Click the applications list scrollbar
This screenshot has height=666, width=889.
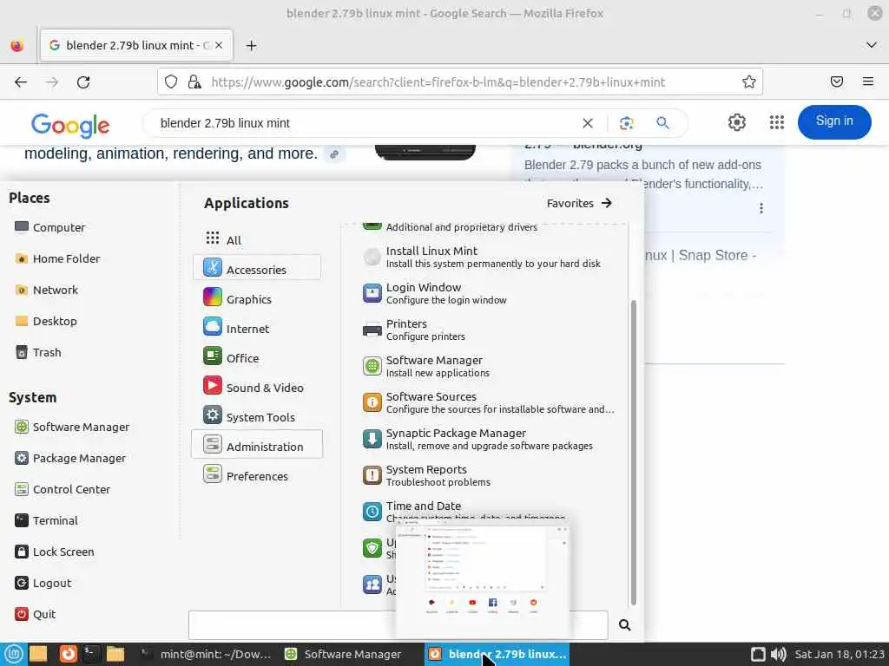[633, 452]
